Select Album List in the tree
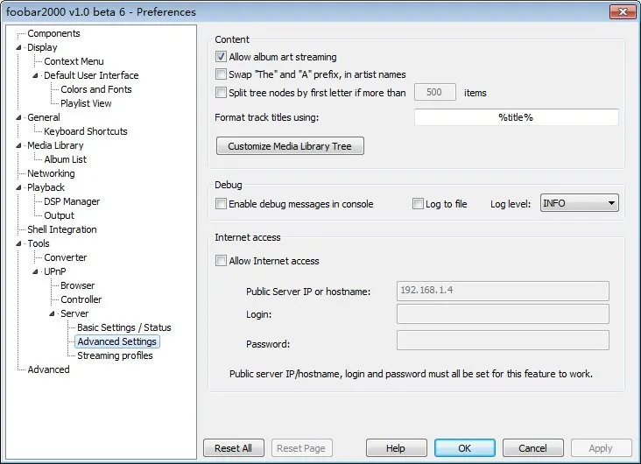Viewport: 641px width, 464px height. 65,159
